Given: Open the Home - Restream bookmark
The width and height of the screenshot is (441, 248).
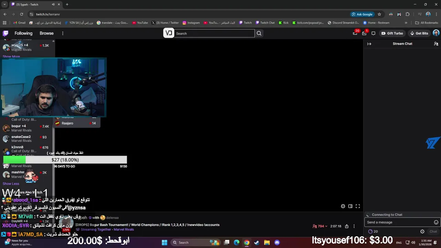Looking at the screenshot, I should click(376, 23).
